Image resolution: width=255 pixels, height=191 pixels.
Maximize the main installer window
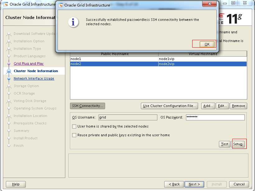[x=233, y=3]
